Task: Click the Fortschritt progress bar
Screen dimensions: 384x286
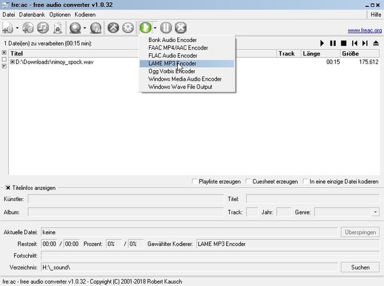Action: 210,255
